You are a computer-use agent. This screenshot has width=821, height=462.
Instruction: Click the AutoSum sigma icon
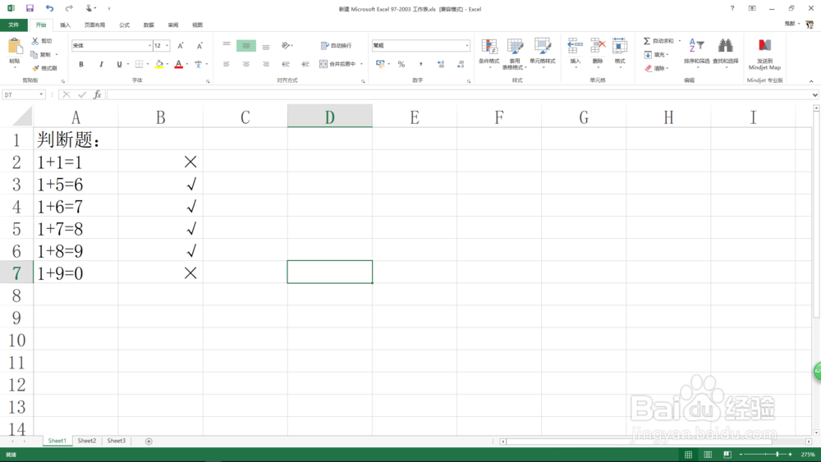pos(647,41)
